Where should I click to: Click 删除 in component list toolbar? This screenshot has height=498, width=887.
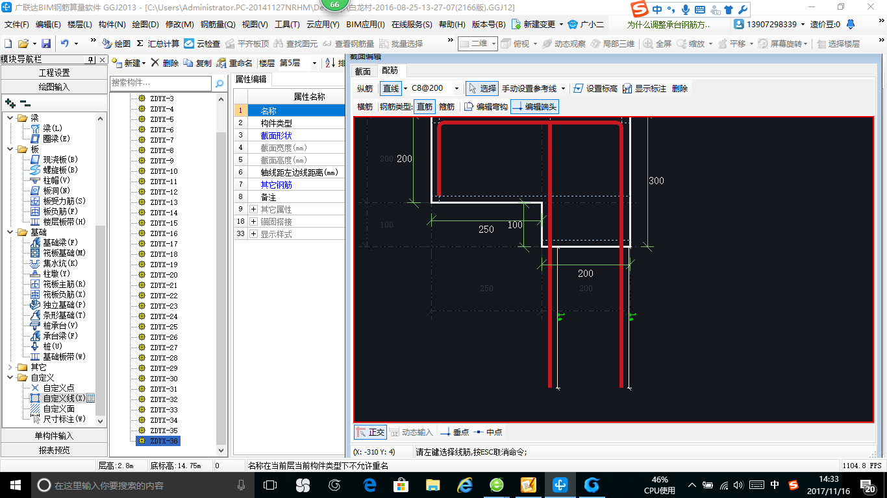tap(165, 63)
